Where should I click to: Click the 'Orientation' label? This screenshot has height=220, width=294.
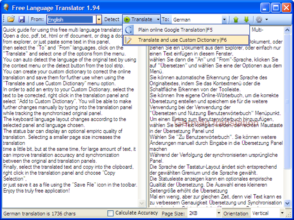click(236, 213)
